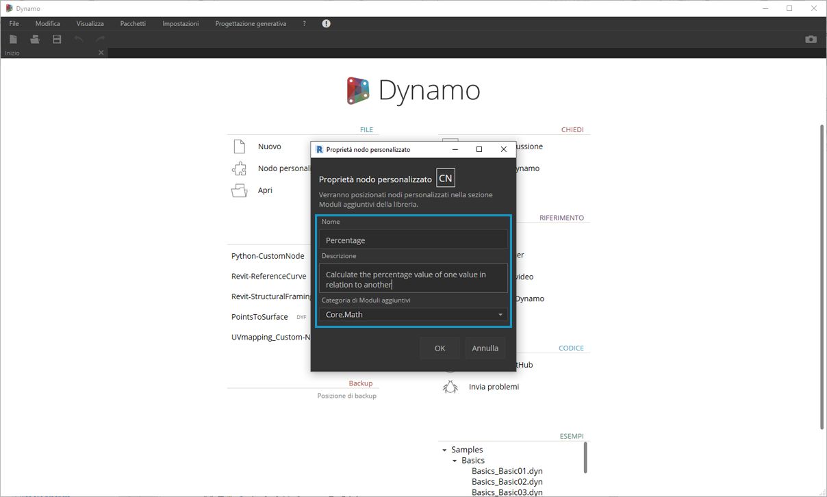Click the Apri open folder icon
The width and height of the screenshot is (827, 497).
[239, 190]
